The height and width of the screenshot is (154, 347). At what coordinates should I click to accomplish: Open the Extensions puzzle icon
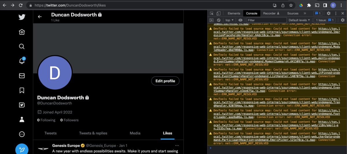click(309, 5)
